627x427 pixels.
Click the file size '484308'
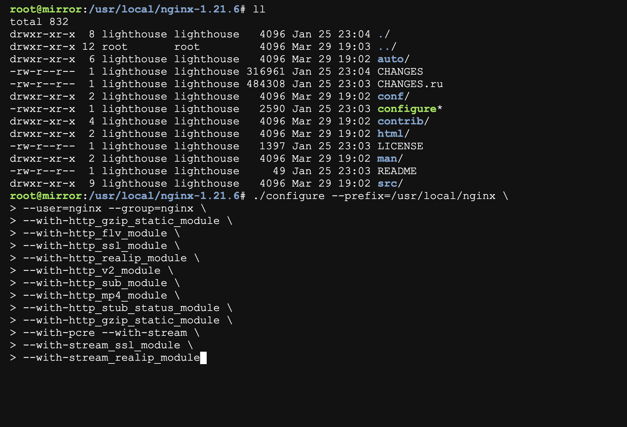click(x=266, y=84)
